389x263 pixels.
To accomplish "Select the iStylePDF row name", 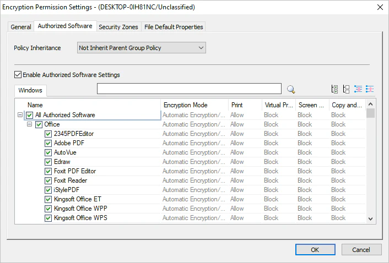I will (67, 190).
